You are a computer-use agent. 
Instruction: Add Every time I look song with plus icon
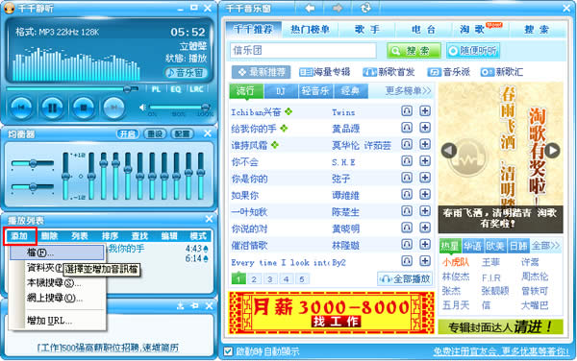425,261
